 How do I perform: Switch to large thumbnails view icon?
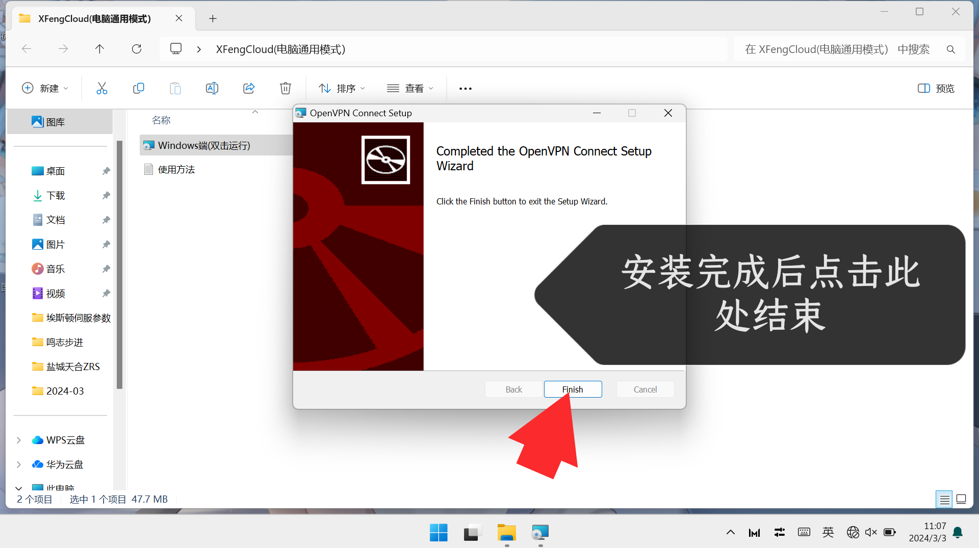coord(961,499)
